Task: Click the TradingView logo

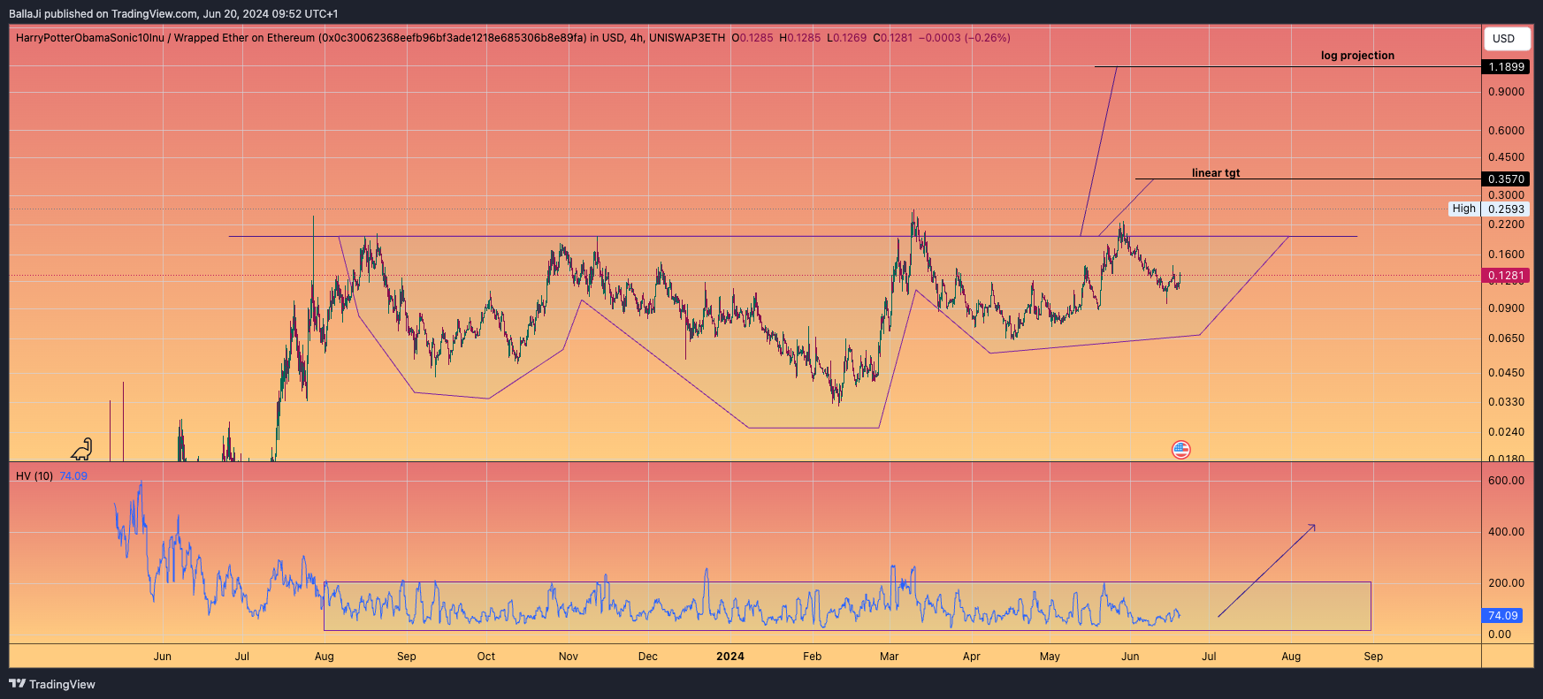Action: pos(52,684)
